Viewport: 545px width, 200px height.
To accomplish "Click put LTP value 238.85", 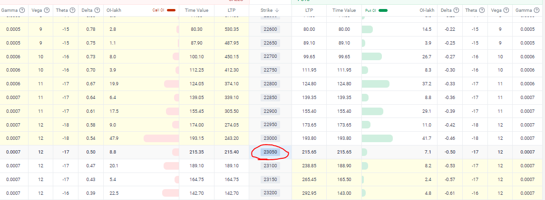I will pos(309,166).
